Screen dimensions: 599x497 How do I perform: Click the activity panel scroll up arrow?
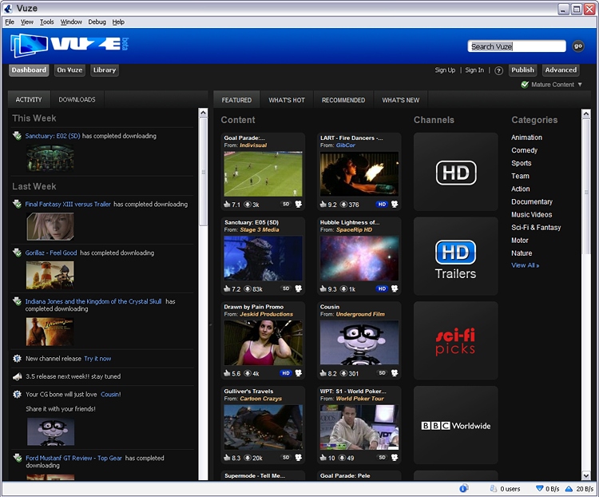[203, 113]
